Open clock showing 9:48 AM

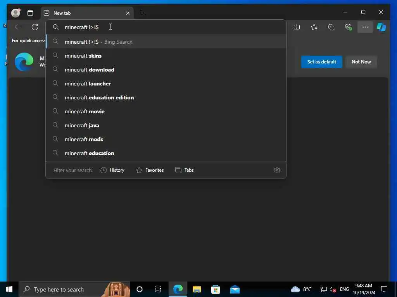364,289
